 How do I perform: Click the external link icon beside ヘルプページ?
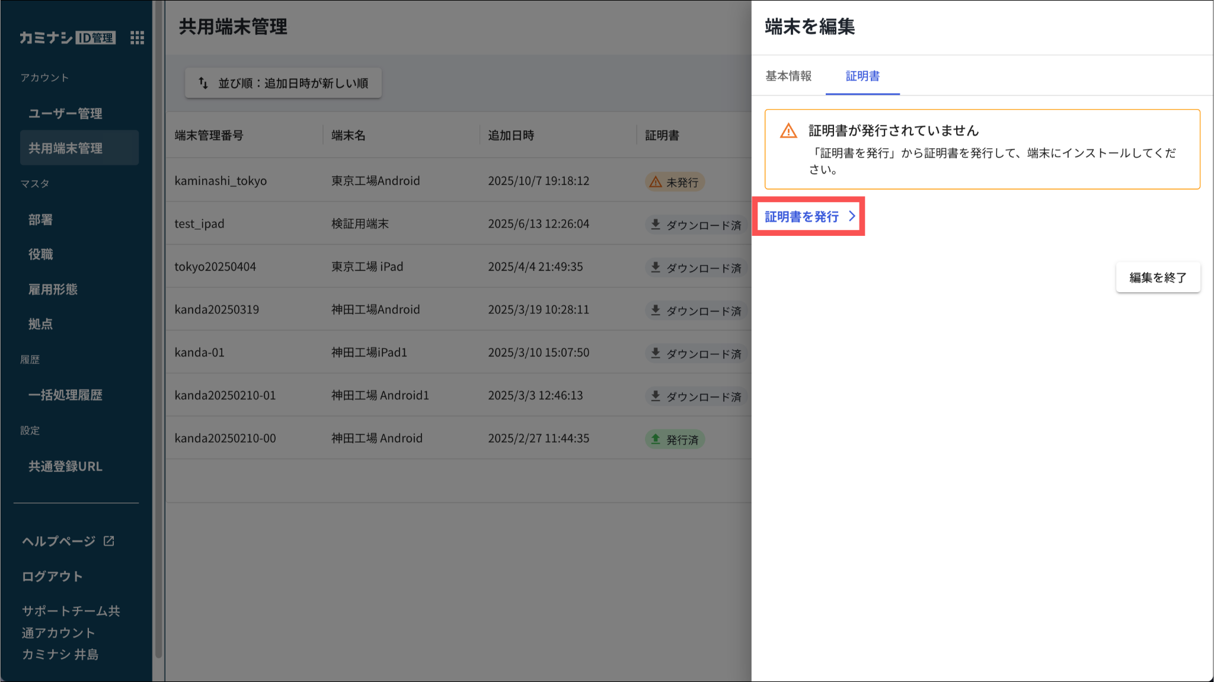click(109, 541)
